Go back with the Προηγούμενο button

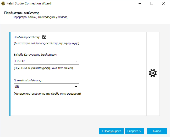(x=111, y=131)
